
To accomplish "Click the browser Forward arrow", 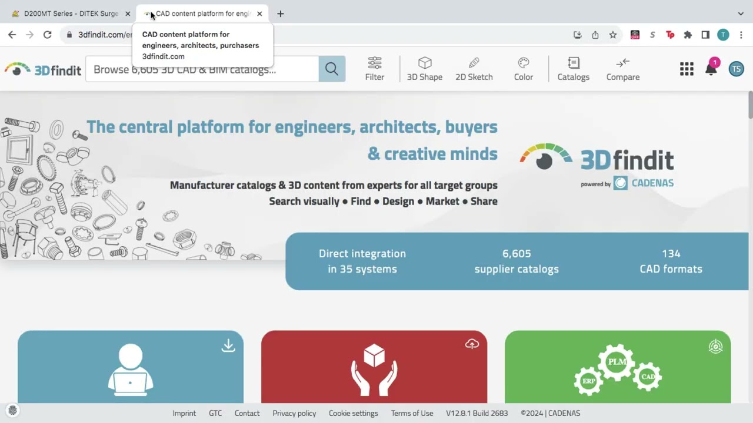I will click(29, 35).
